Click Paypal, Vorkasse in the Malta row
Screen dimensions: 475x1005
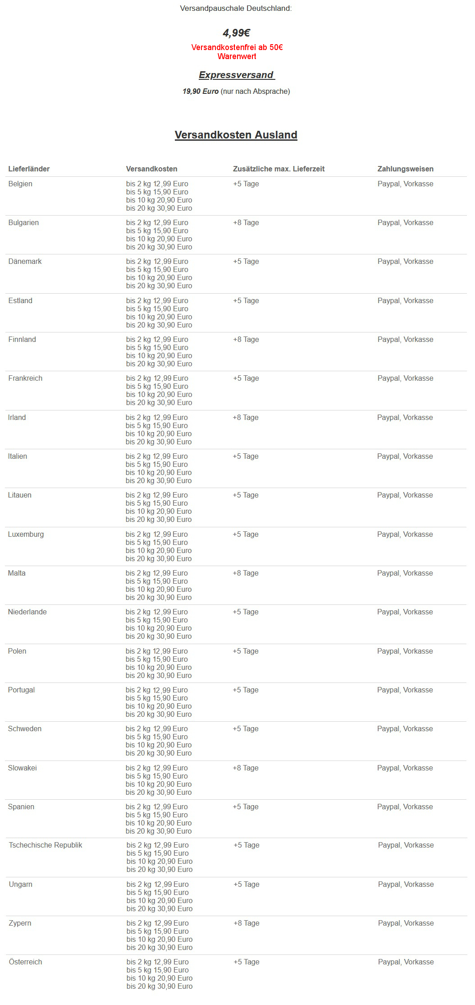tap(405, 573)
